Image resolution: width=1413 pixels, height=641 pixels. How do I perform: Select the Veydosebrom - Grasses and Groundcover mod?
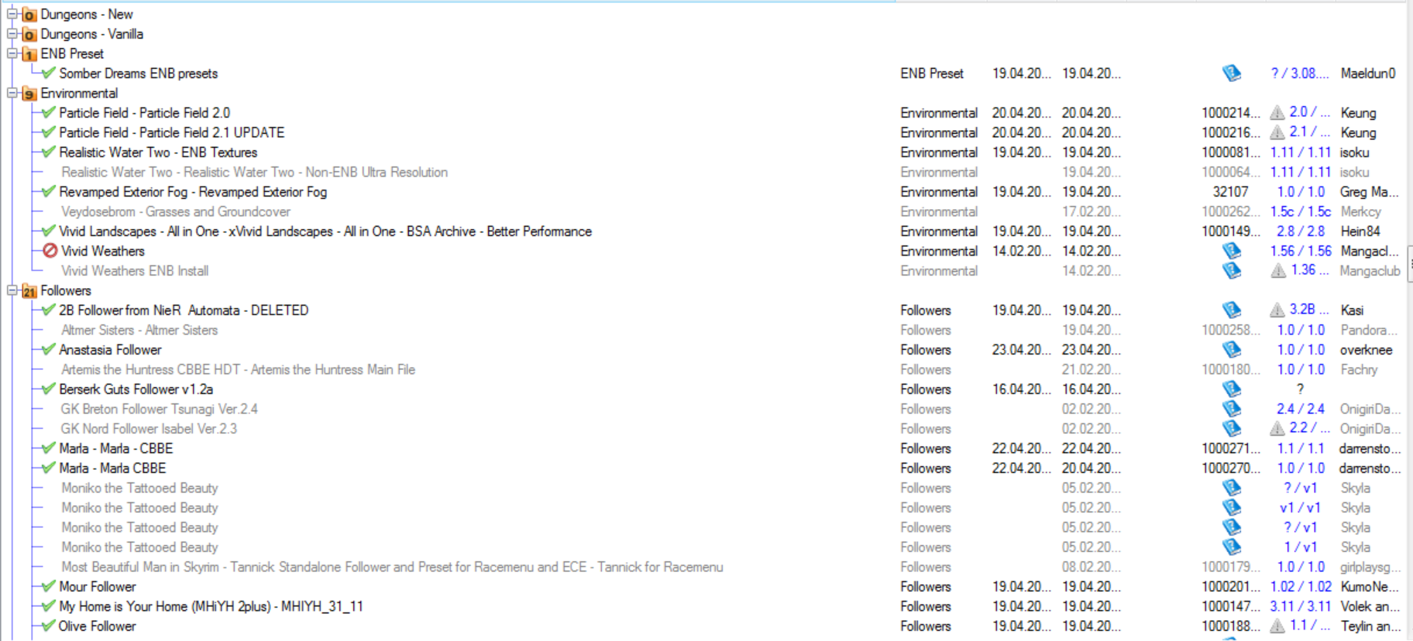point(176,212)
